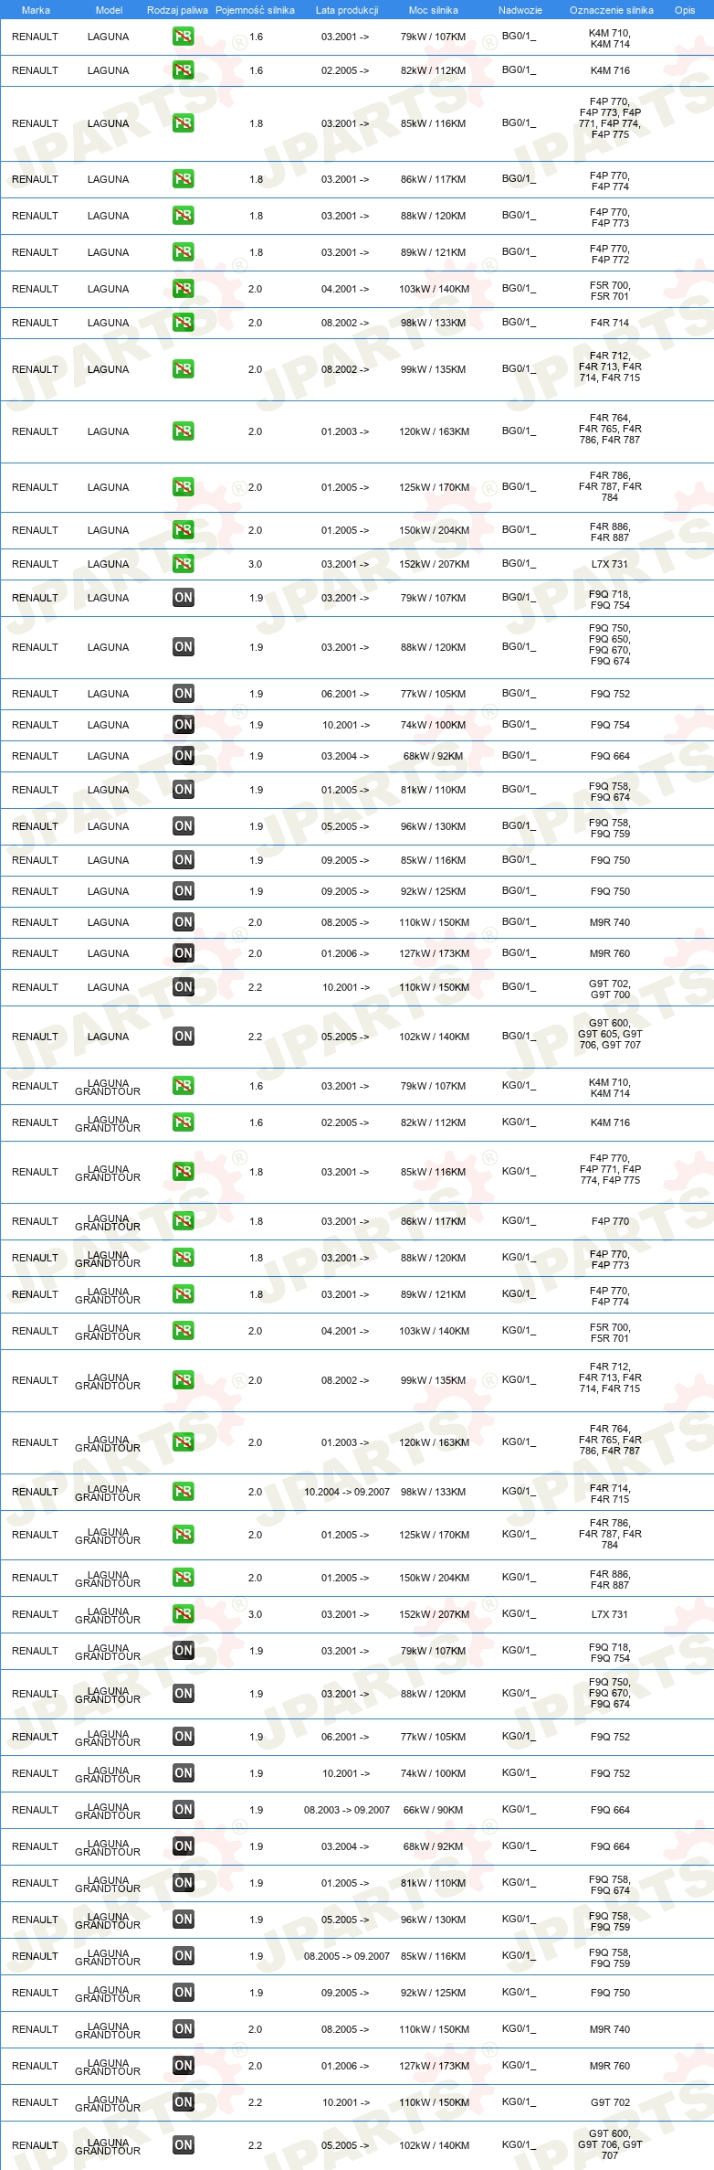Click the '66kW / 90KM' power cell
The width and height of the screenshot is (714, 2170).
(x=433, y=1810)
